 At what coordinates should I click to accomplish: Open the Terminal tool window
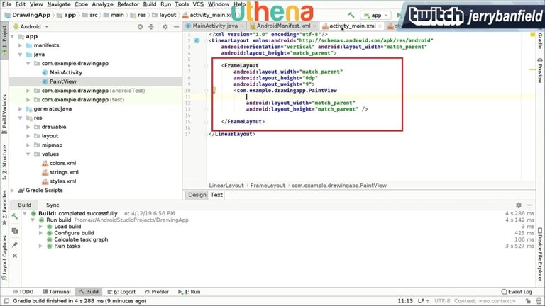pyautogui.click(x=55, y=291)
